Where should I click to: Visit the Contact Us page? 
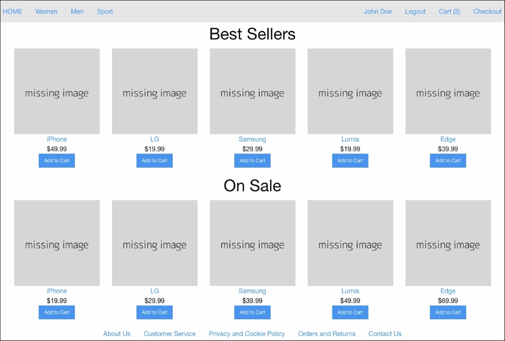[385, 334]
